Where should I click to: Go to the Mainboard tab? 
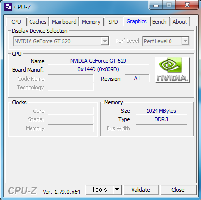tap(64, 22)
